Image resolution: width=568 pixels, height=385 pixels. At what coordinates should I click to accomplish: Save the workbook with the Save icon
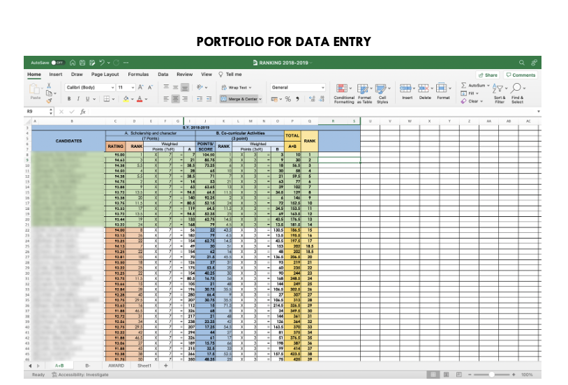pos(82,63)
